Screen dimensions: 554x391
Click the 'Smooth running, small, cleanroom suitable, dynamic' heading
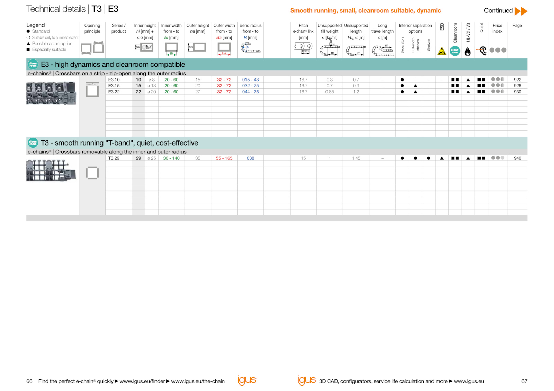365,11
